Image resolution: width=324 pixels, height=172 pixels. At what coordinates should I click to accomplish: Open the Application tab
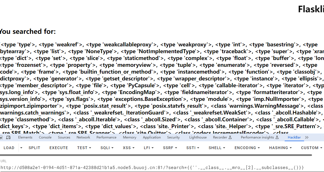(152, 137)
